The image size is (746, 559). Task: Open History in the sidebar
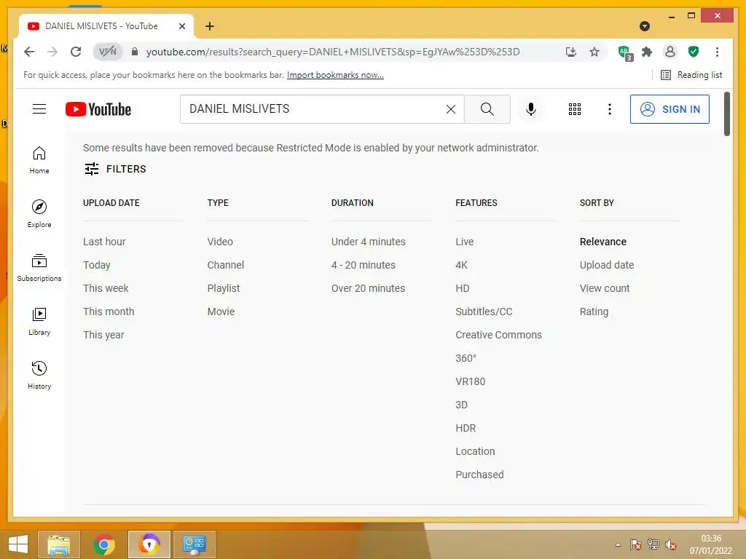(39, 376)
